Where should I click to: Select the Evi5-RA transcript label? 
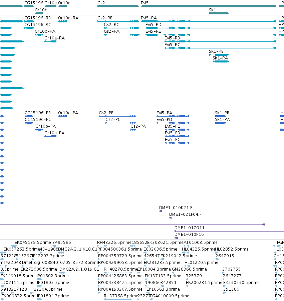[x=149, y=18]
